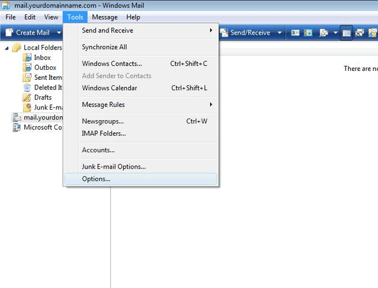The width and height of the screenshot is (378, 288).
Task: Open Junk E-mail Options
Action: pos(141,167)
